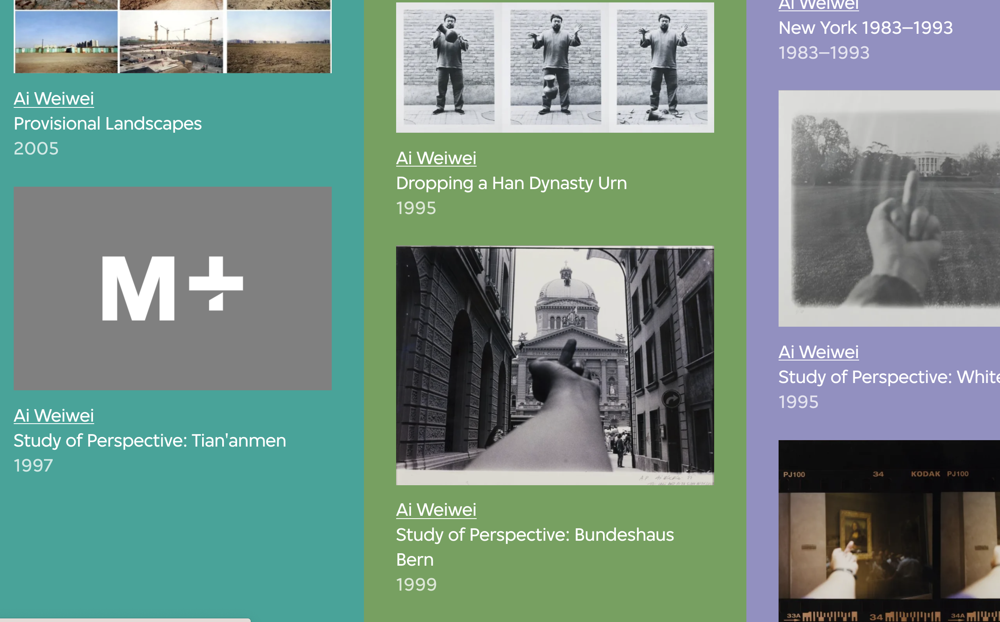Open Study of Perspective: Tian'anmen title
Viewport: 1000px width, 622px height.
[x=150, y=441]
